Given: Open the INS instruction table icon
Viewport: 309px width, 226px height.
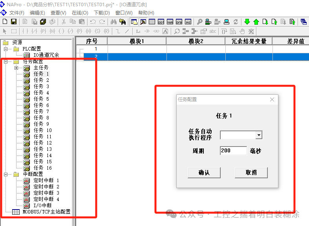Looking at the screenshot, I should [x=188, y=22].
